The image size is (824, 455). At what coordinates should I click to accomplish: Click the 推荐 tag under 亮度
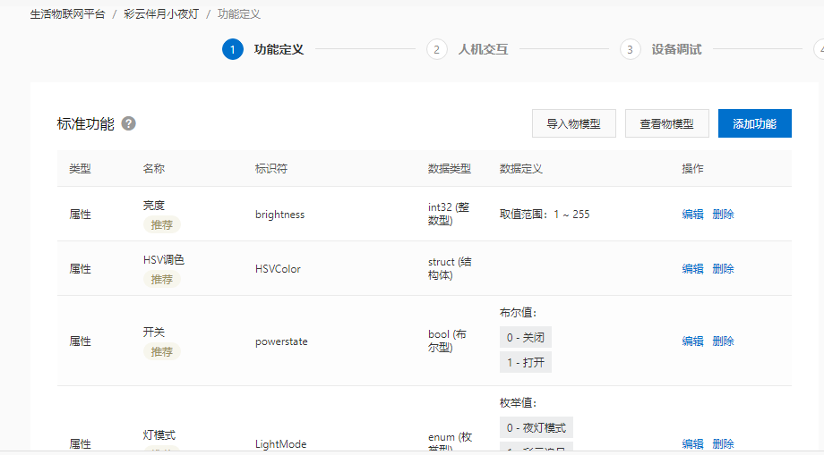click(162, 225)
